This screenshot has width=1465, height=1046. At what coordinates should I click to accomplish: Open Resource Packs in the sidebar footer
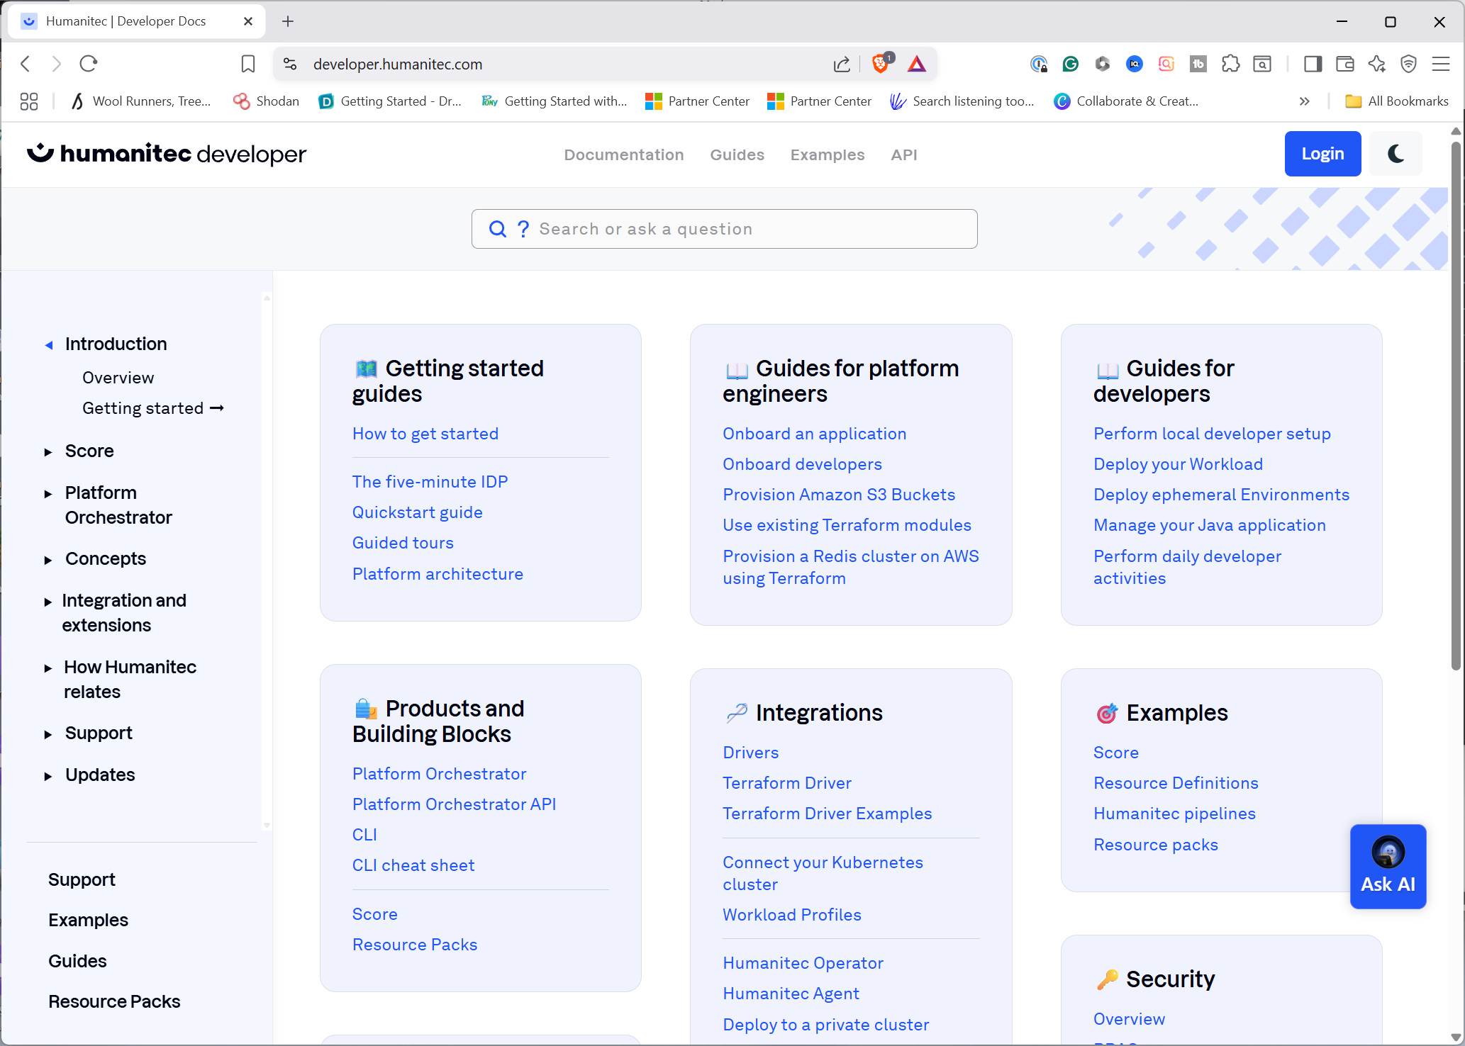tap(114, 1001)
